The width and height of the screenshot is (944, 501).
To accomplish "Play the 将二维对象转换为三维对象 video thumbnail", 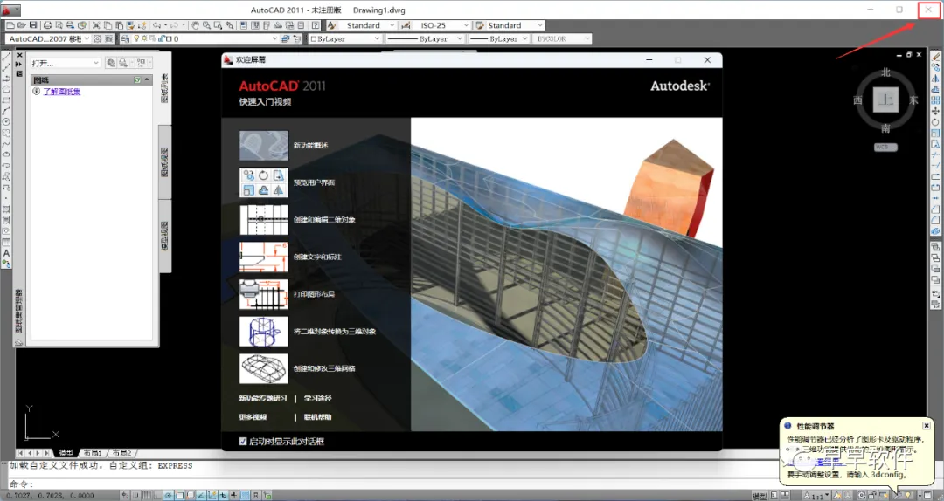I will [264, 332].
